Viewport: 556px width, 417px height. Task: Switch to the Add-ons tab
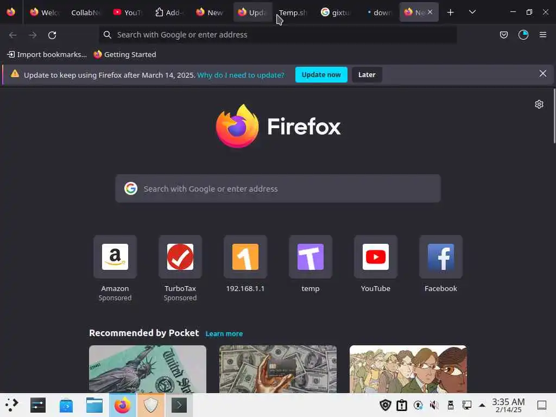click(x=168, y=12)
